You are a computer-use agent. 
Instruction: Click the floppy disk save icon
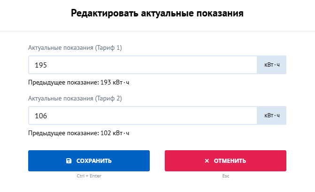69,161
